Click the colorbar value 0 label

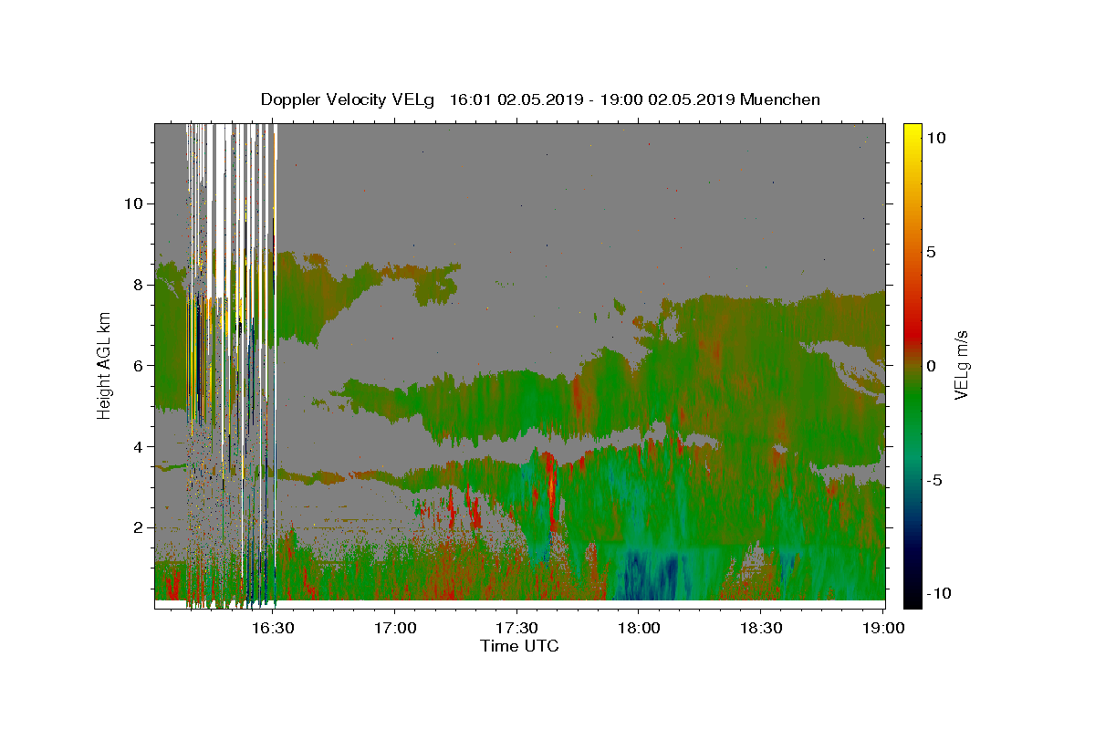pos(931,365)
